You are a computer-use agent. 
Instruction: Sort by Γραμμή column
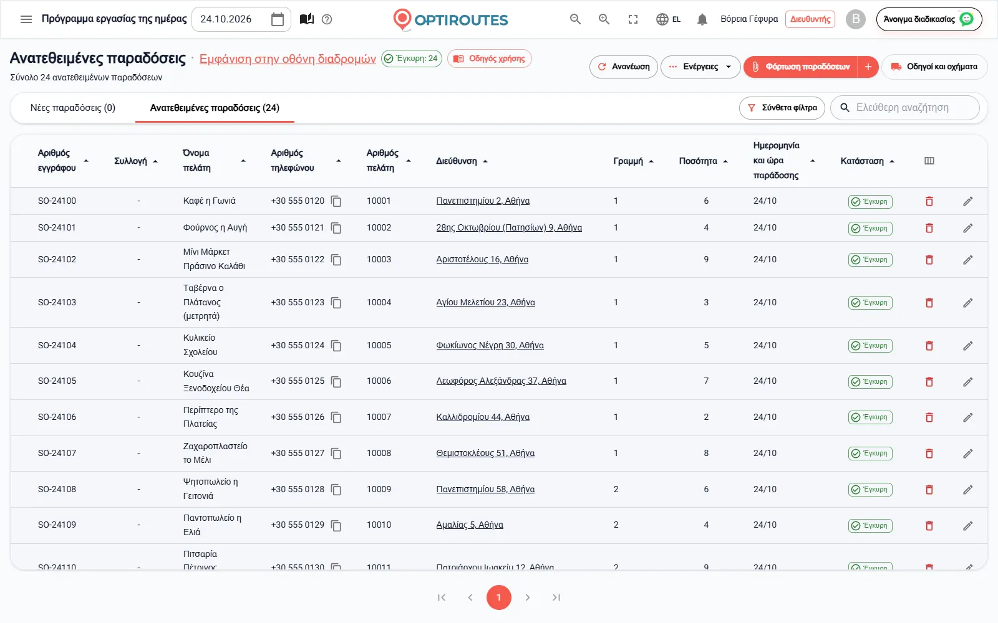633,161
